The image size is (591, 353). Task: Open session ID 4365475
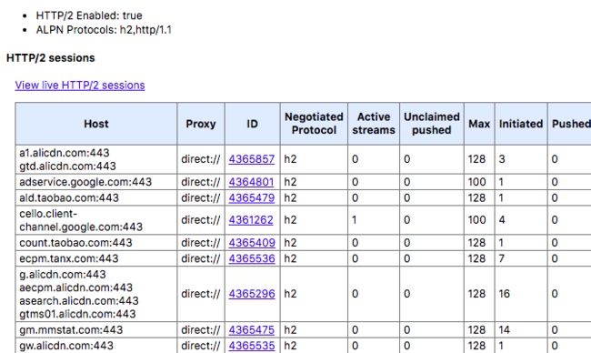pos(252,330)
